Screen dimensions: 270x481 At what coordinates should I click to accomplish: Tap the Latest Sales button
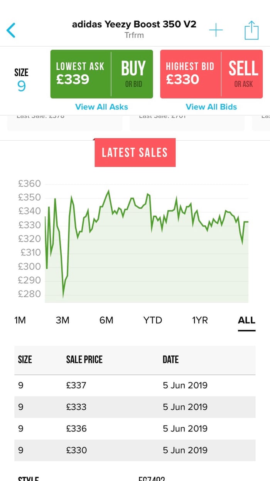pos(135,153)
